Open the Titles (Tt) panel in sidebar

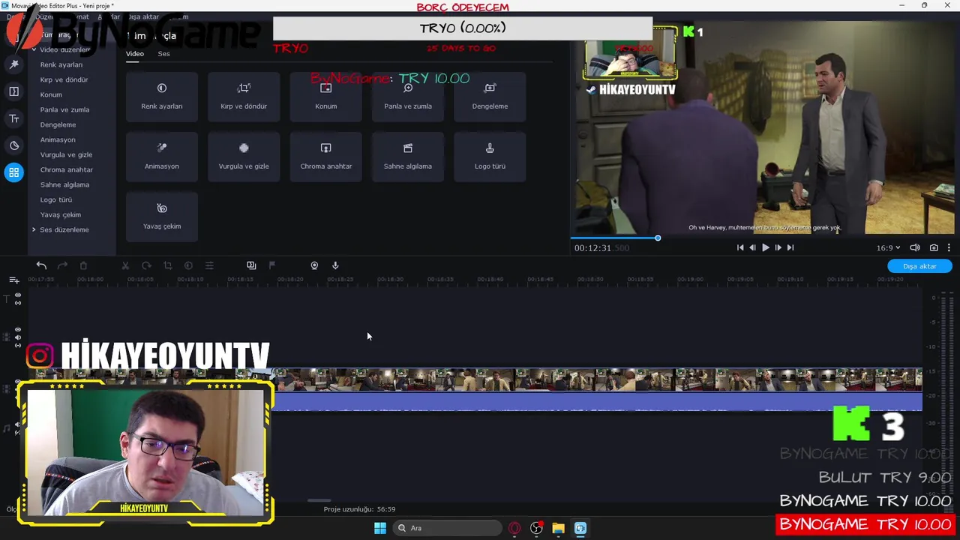[x=13, y=118]
